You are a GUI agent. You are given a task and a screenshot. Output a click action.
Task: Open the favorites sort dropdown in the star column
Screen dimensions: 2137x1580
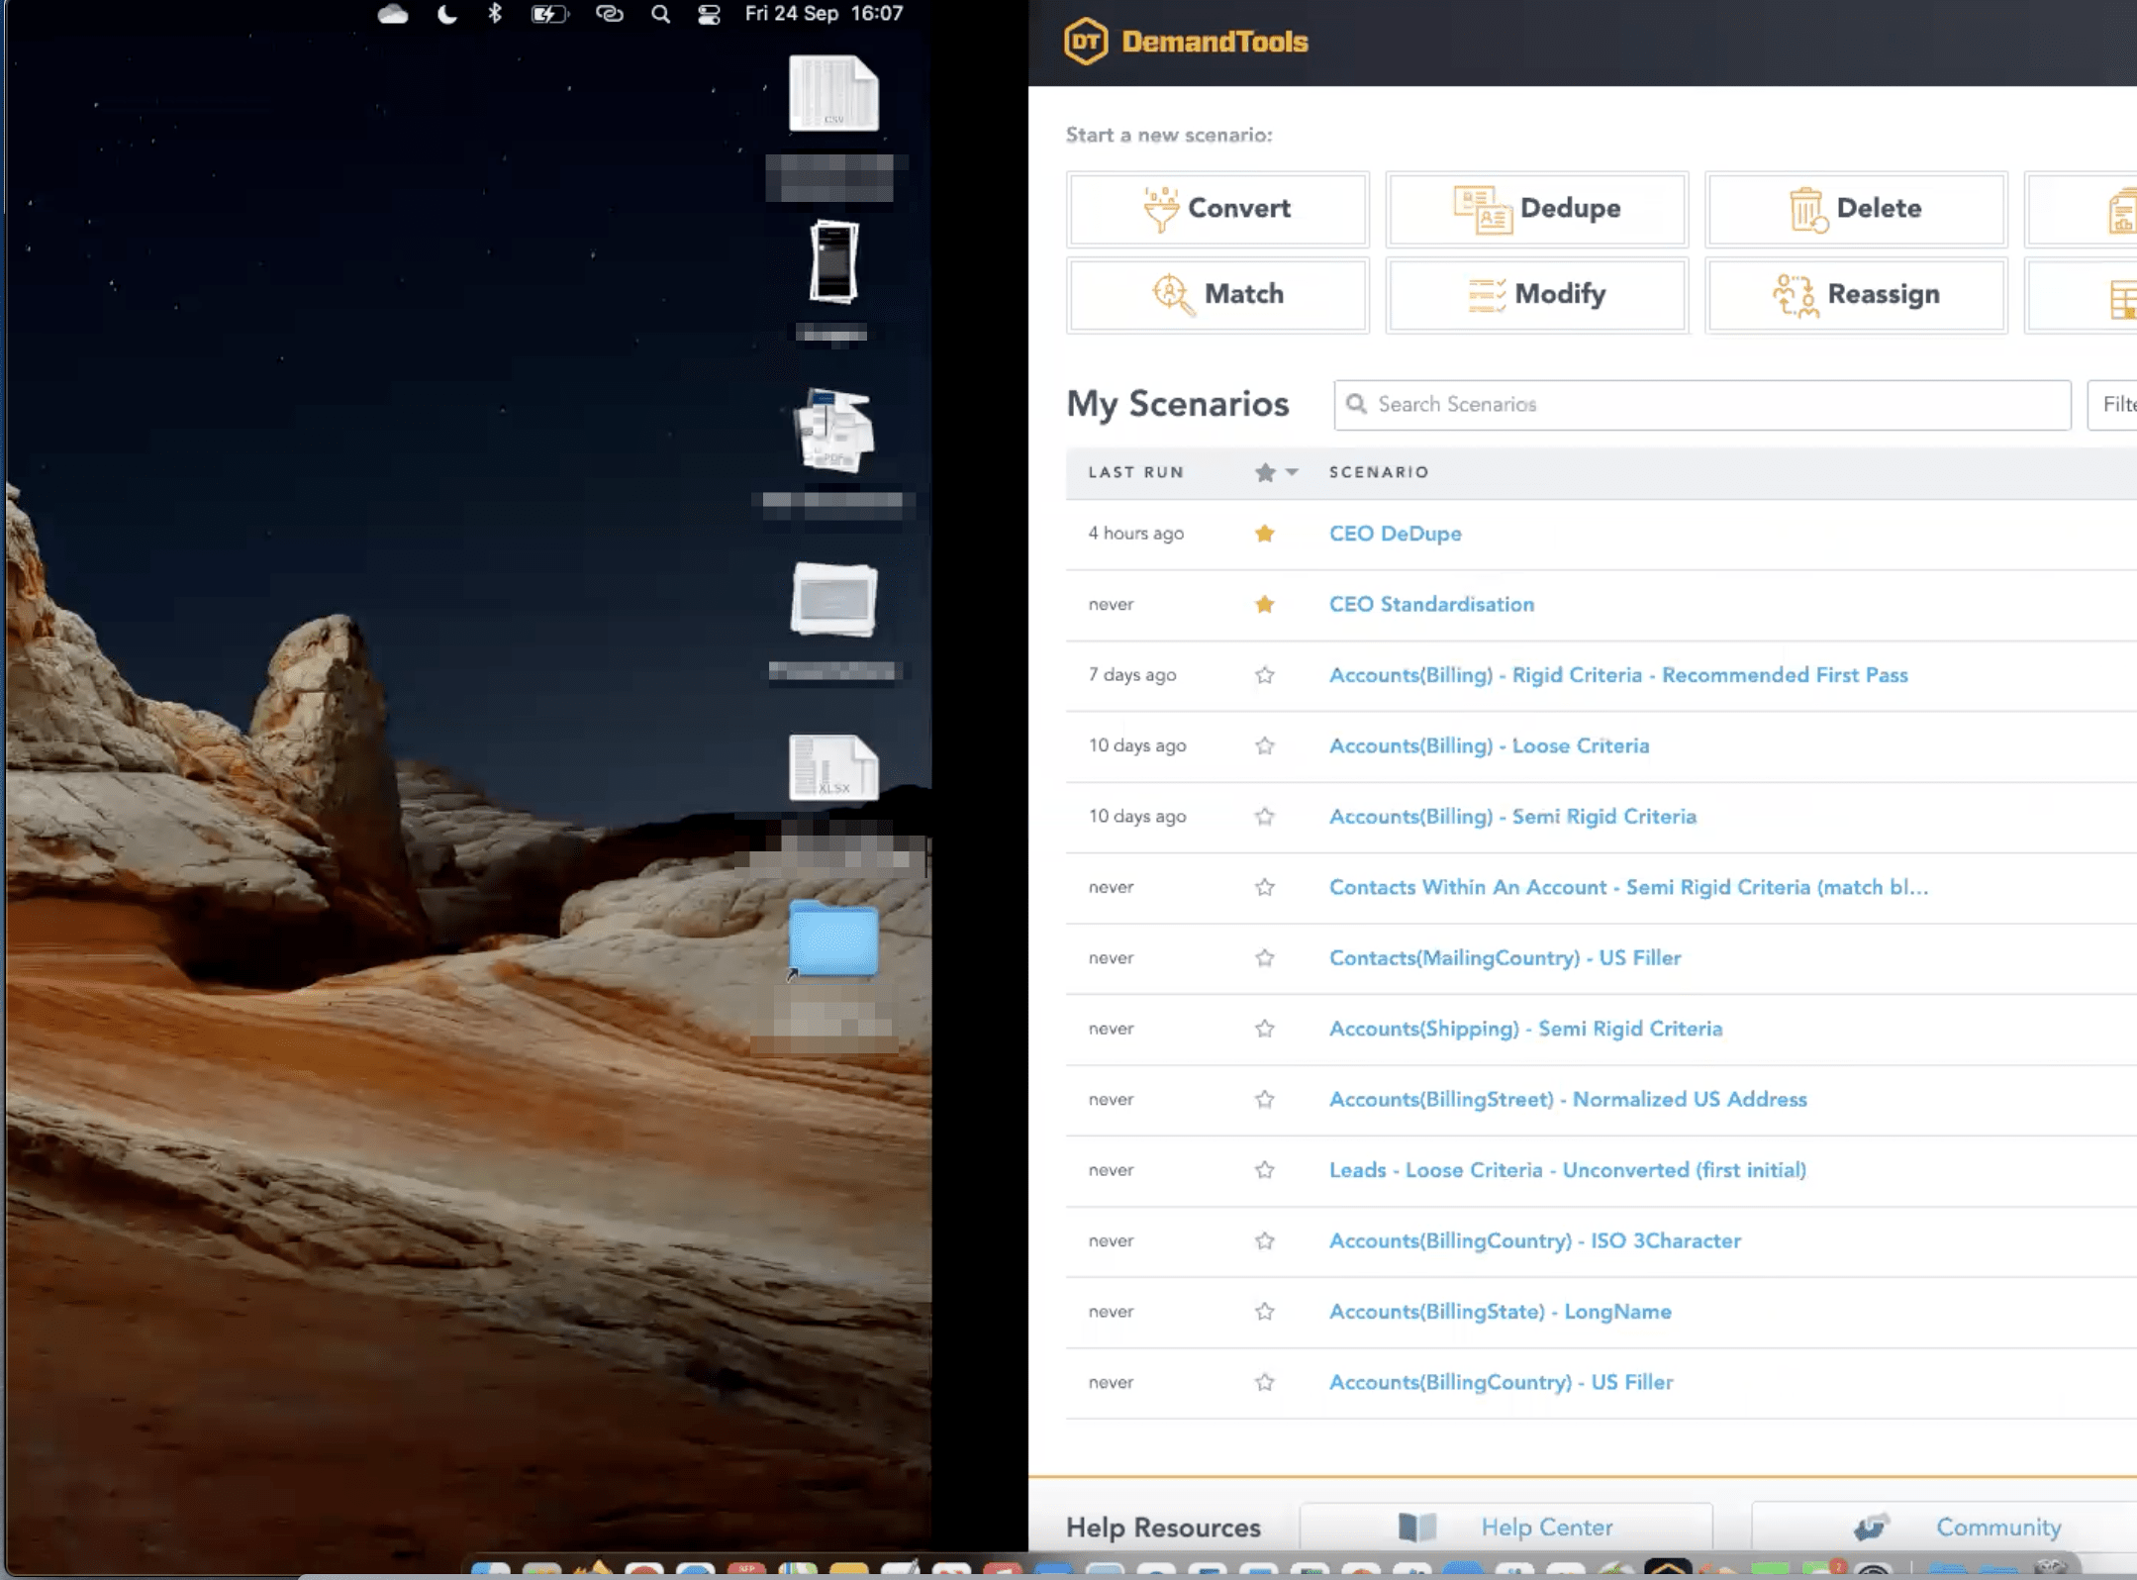[1290, 473]
